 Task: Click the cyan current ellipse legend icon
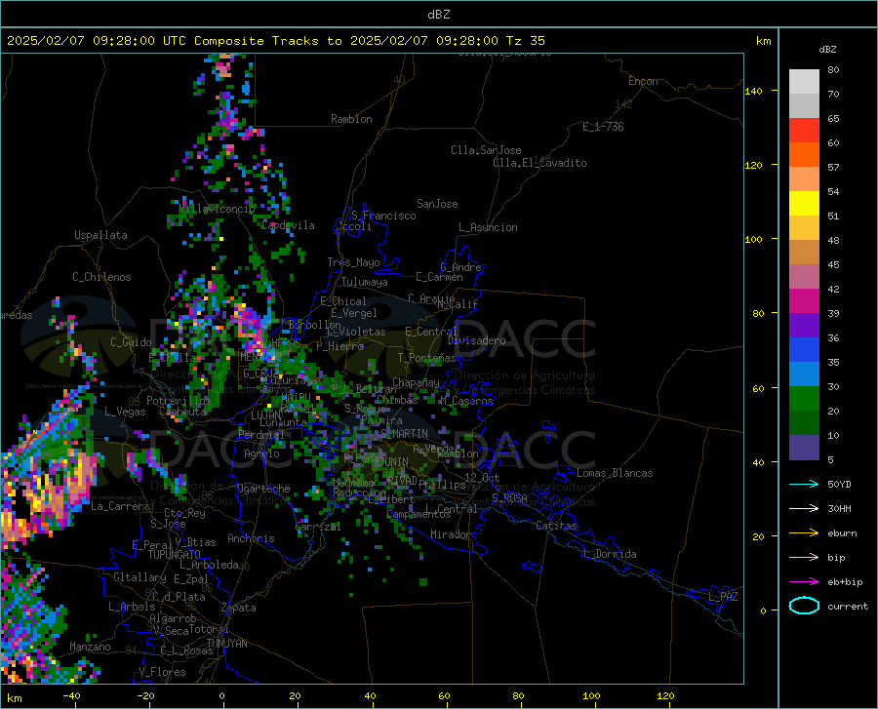click(x=804, y=606)
